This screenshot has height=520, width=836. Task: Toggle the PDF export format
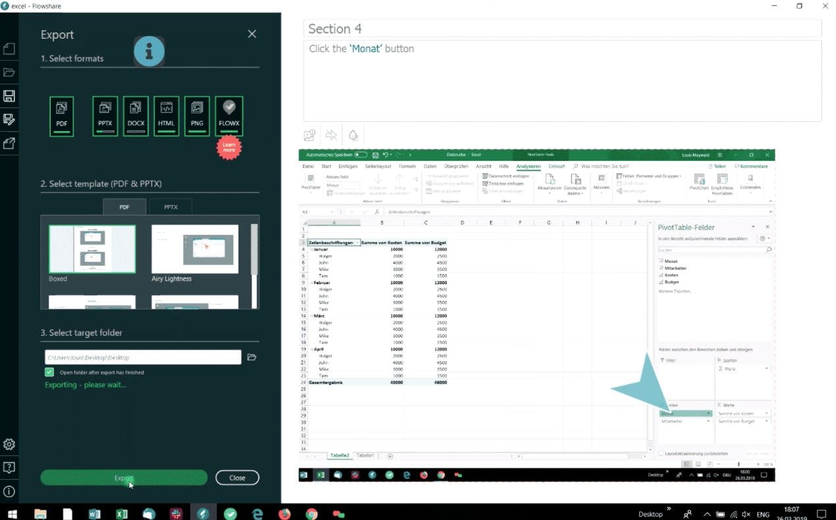[x=61, y=117]
